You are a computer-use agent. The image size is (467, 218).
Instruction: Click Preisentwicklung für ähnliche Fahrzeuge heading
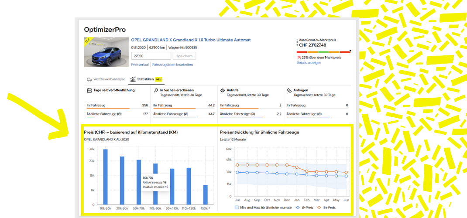pyautogui.click(x=259, y=133)
